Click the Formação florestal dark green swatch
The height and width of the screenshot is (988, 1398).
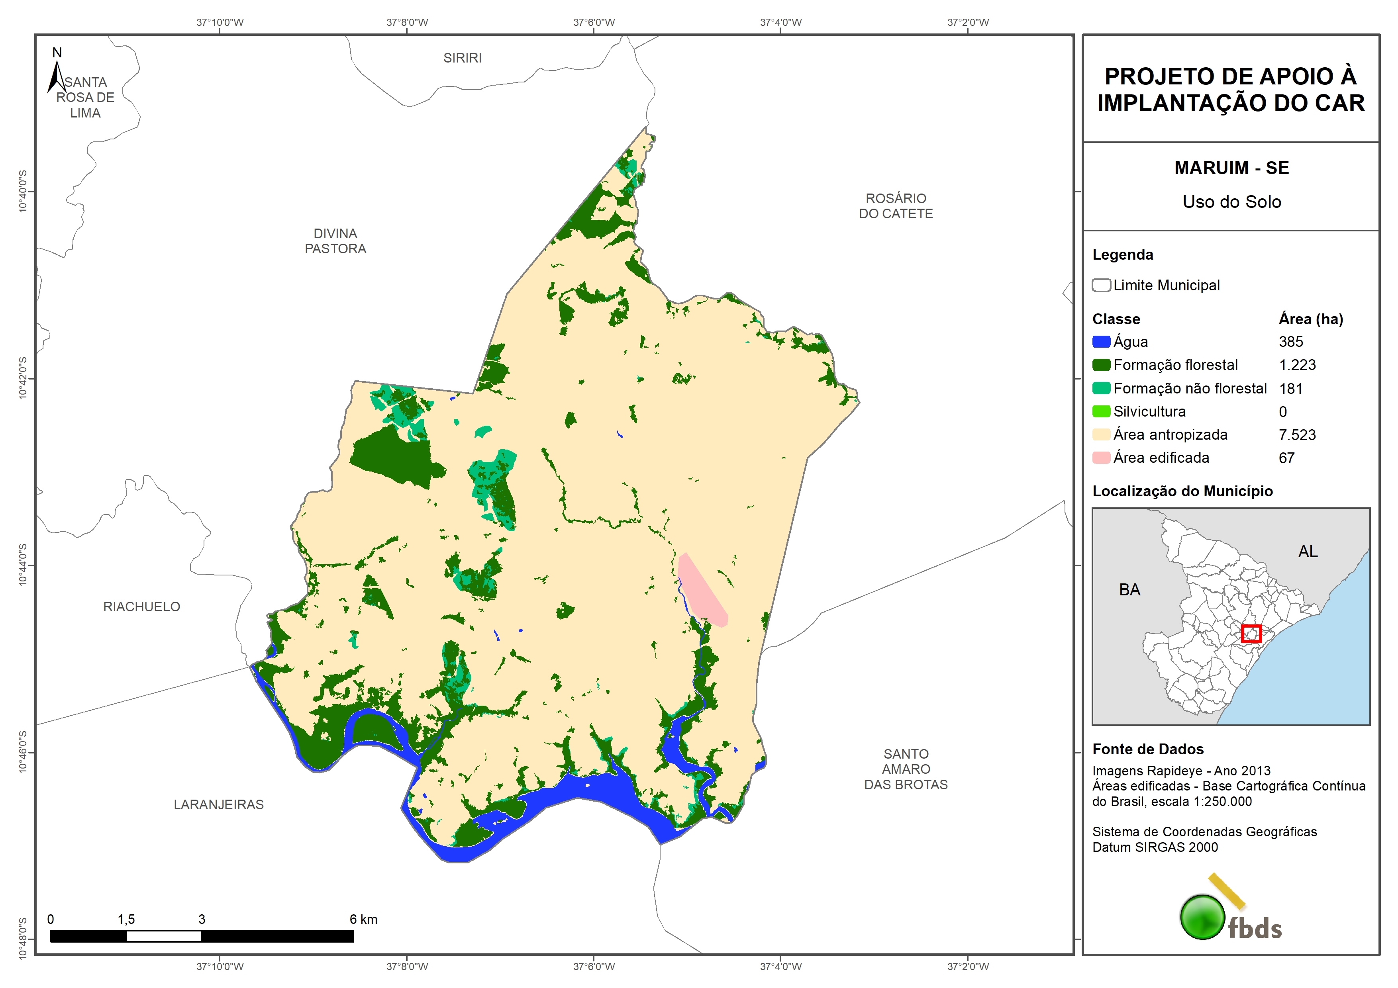[x=1101, y=365]
